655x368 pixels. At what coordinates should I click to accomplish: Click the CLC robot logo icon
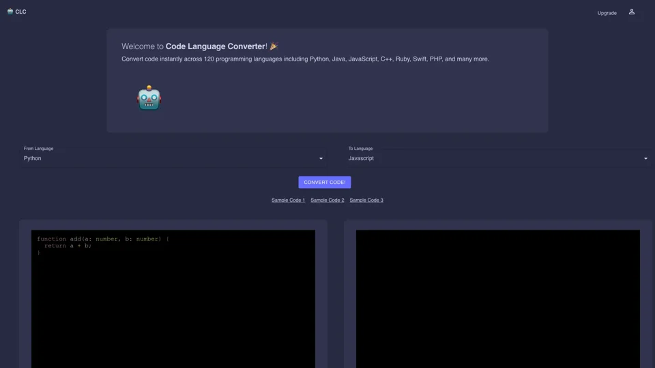tap(10, 12)
